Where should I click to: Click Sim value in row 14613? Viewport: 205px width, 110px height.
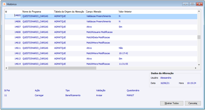pos(121,59)
